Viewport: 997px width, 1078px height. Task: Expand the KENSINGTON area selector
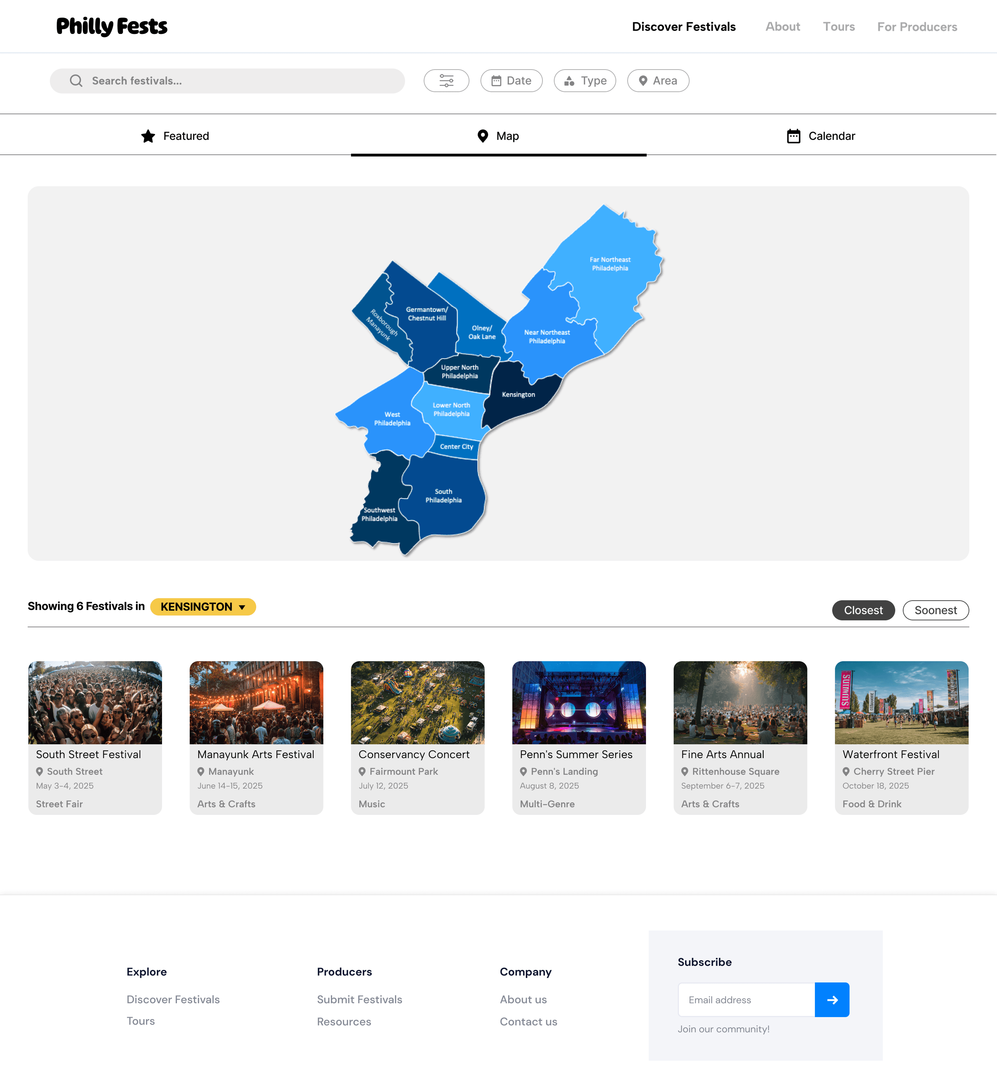pos(203,607)
